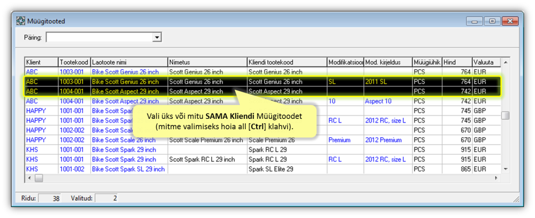Minimize the Müügitooted window

[x=474, y=21]
